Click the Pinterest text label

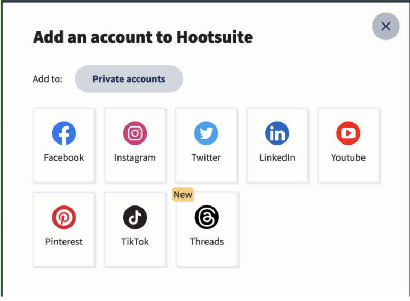pos(64,242)
